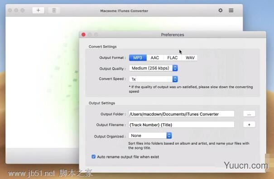Open settings gear icon in Macsome iTunes Converter
Screen dimensions: 274x179
pyautogui.click(x=221, y=10)
